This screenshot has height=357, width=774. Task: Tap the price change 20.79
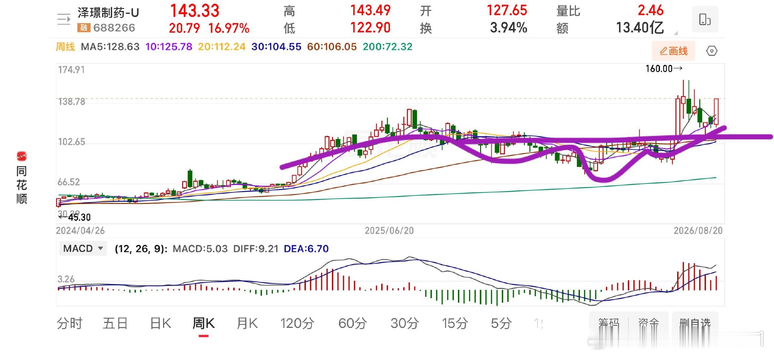coord(184,28)
